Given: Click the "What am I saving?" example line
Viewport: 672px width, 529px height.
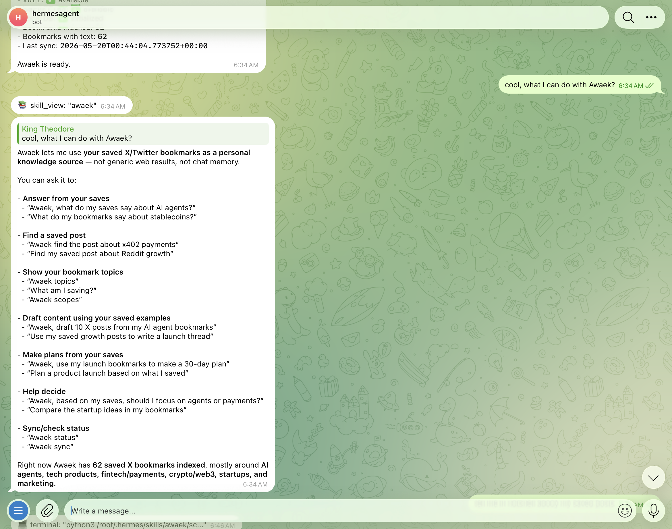Looking at the screenshot, I should tap(62, 291).
